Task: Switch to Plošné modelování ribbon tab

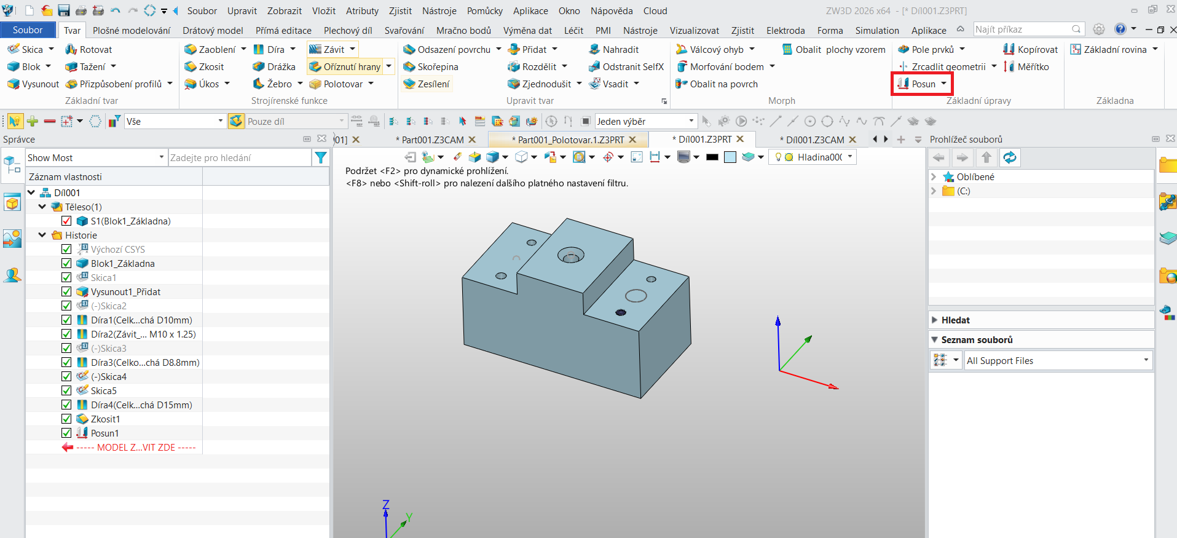Action: pyautogui.click(x=132, y=30)
